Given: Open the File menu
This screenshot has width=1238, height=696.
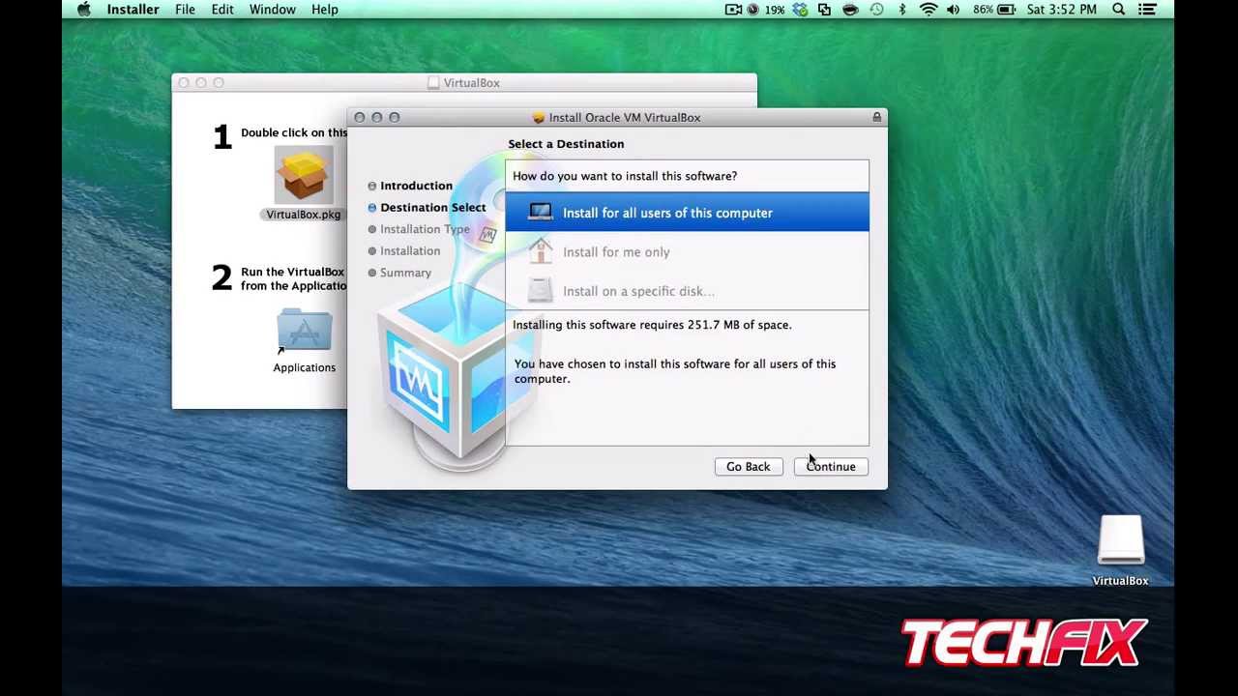Looking at the screenshot, I should pyautogui.click(x=185, y=10).
